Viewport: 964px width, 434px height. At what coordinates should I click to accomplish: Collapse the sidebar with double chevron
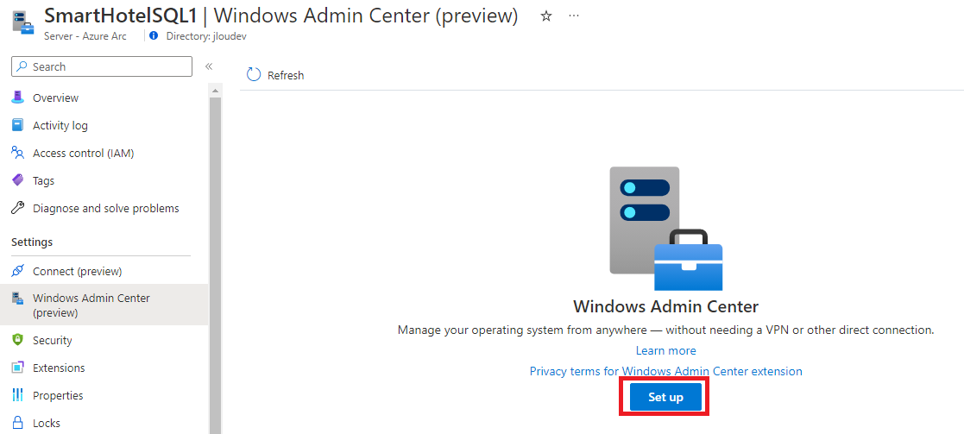tap(208, 66)
